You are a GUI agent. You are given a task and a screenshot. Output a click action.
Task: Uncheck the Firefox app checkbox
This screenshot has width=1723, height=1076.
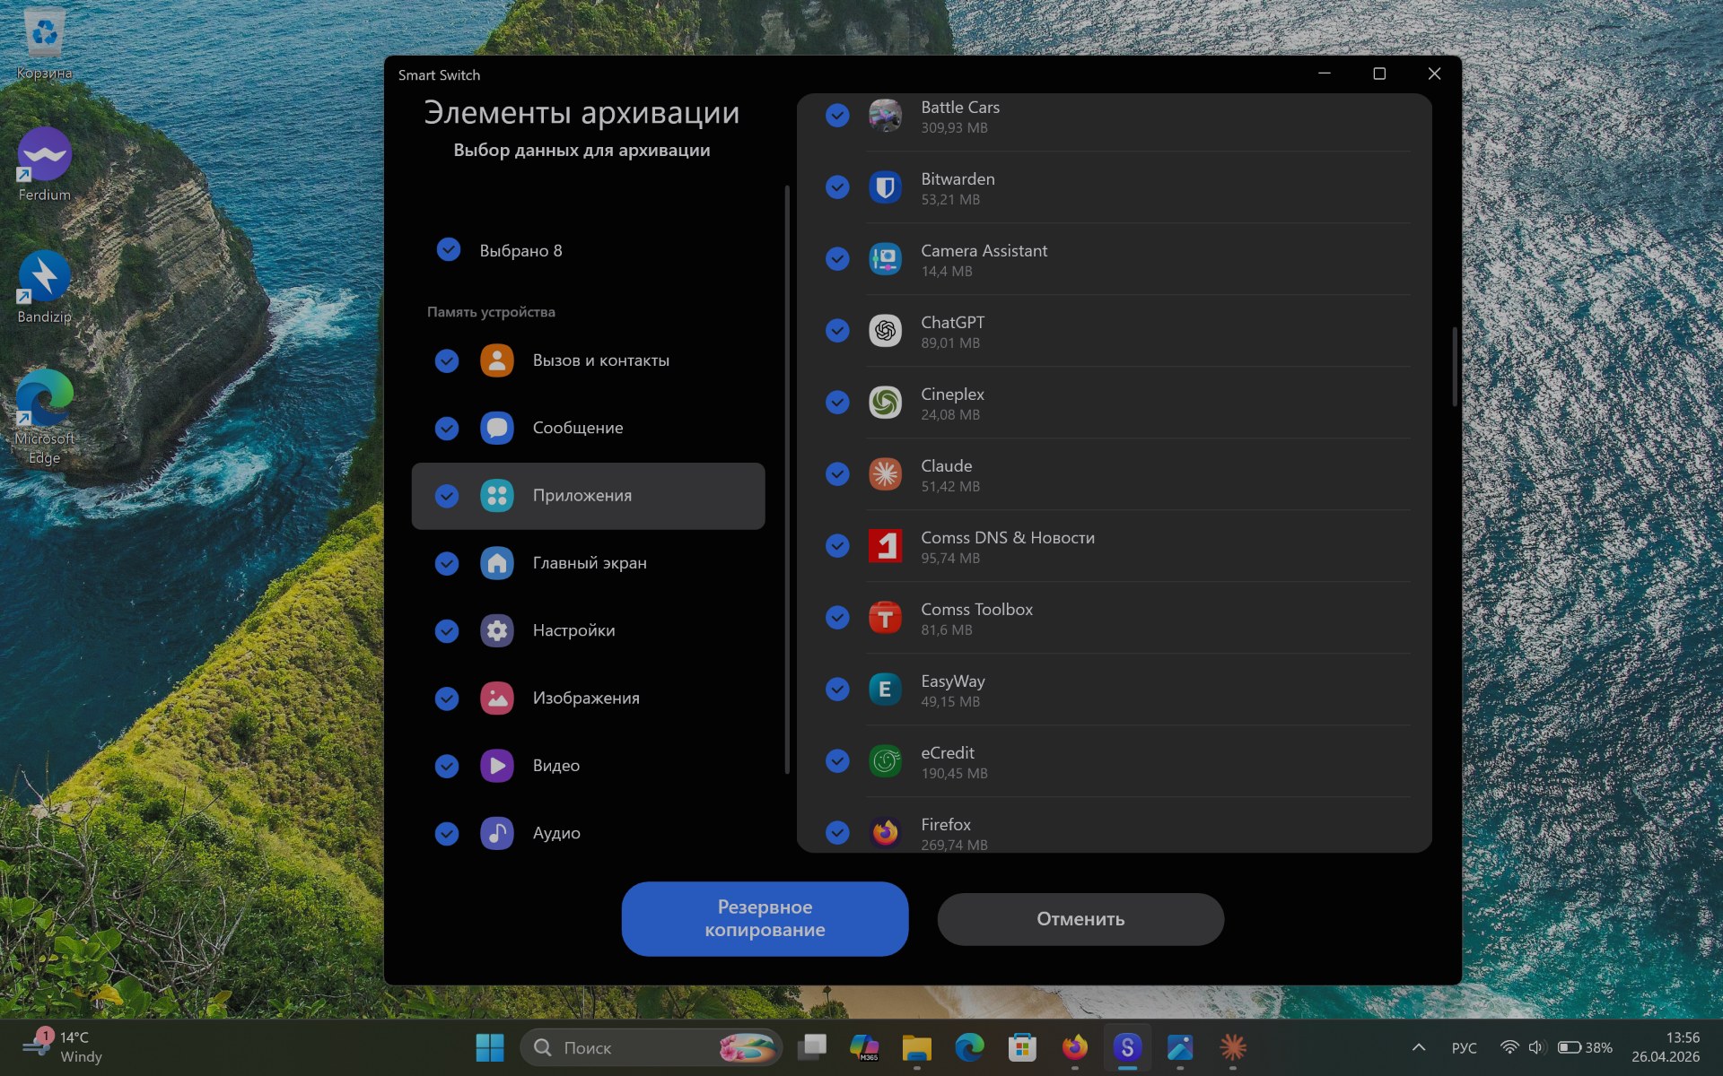837,833
